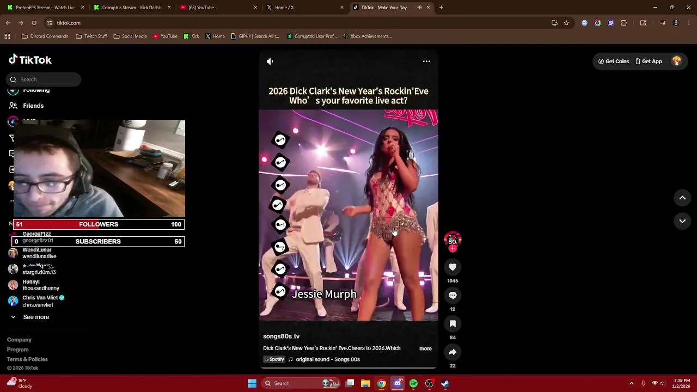Expand the Terms & Policies footer section
The width and height of the screenshot is (697, 392).
tap(27, 359)
